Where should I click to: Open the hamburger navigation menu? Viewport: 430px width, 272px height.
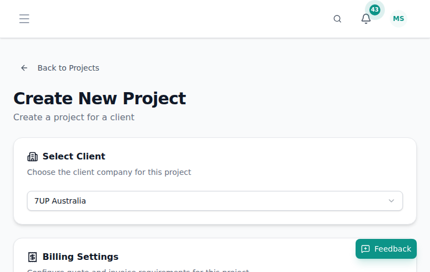point(24,19)
